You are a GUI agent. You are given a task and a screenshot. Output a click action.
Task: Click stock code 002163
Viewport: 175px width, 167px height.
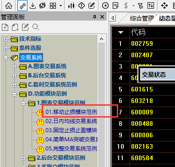(x=142, y=146)
